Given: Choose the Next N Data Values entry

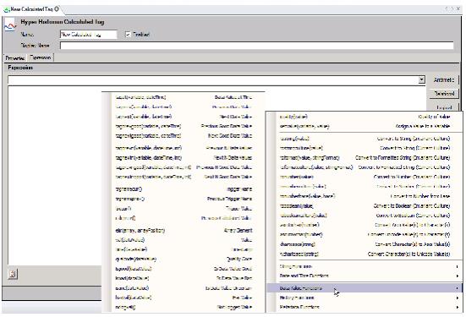Looking at the screenshot, I should point(184,158).
